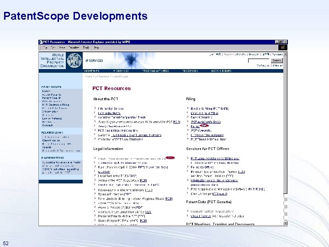
Task: Open the Types of Protection PDF link
Action: pyautogui.click(x=115, y=194)
